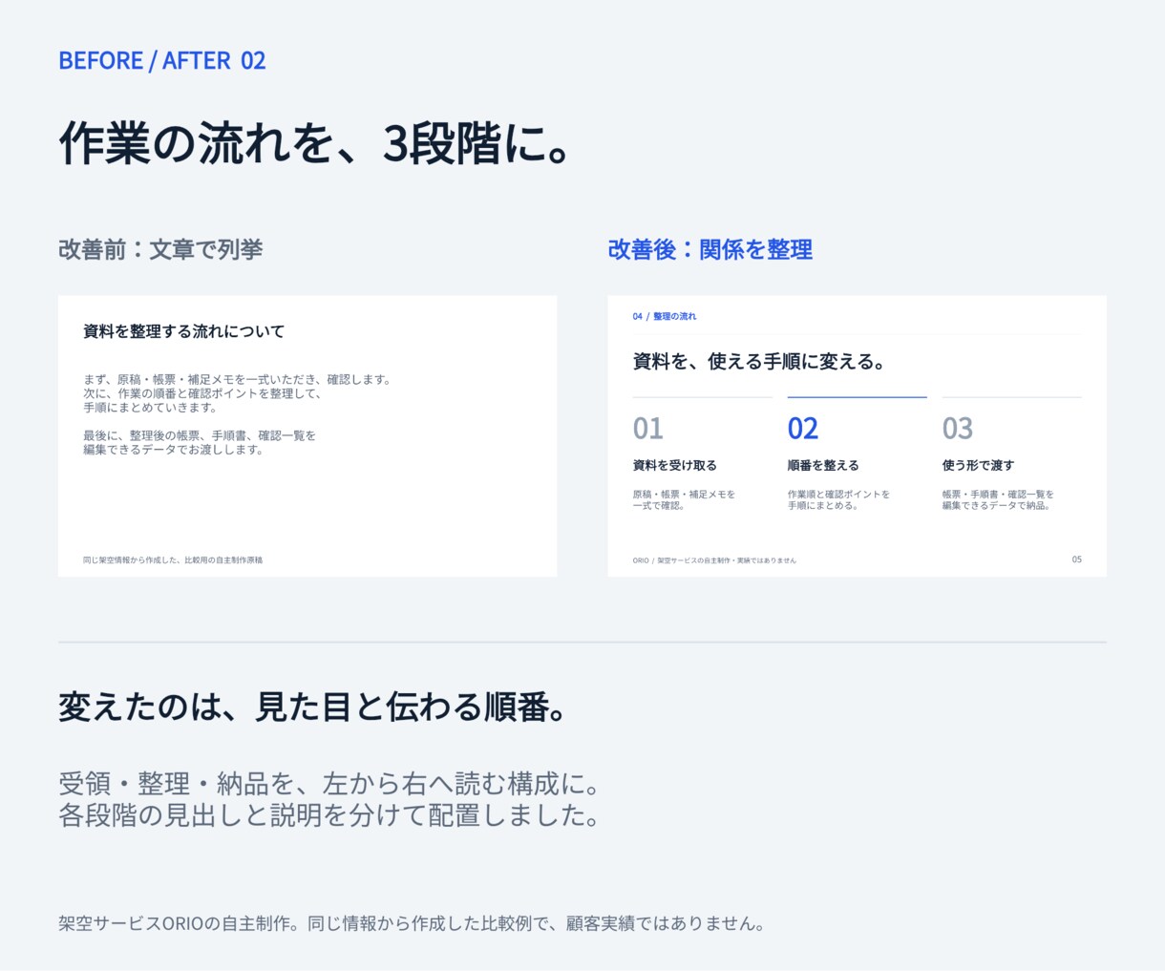Select the before slide thumbnail

tap(307, 435)
